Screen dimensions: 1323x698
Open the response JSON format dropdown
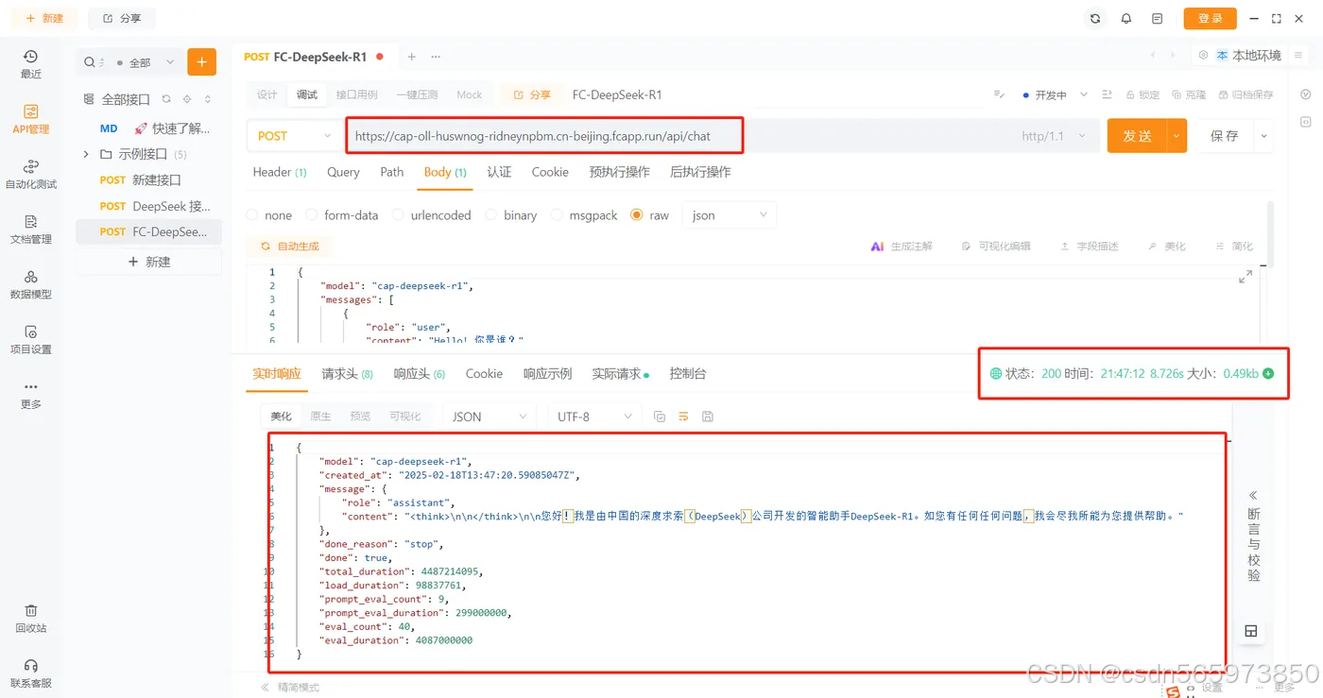click(x=490, y=417)
